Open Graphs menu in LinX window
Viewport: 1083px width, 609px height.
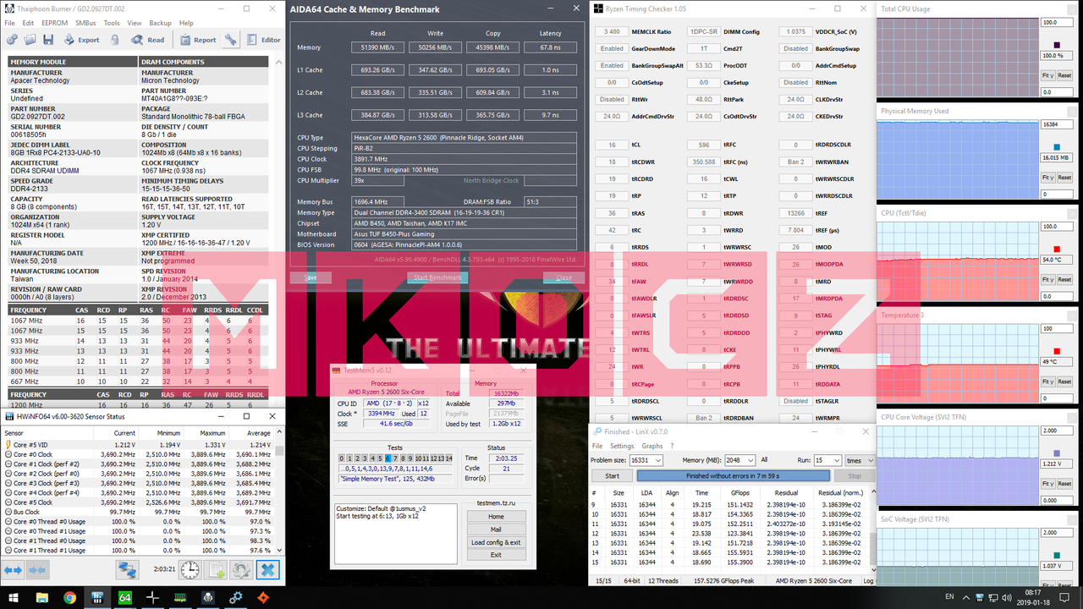click(x=652, y=446)
